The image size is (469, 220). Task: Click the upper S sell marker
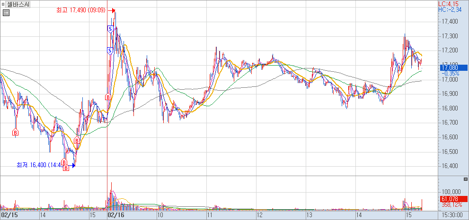pyautogui.click(x=110, y=29)
